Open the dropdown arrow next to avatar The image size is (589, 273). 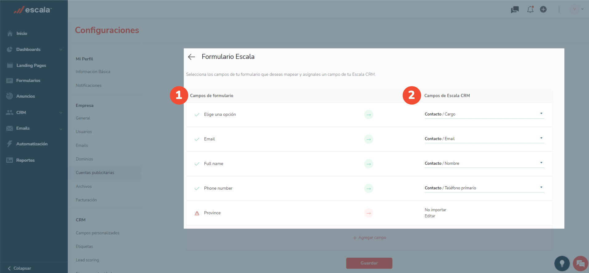[582, 9]
